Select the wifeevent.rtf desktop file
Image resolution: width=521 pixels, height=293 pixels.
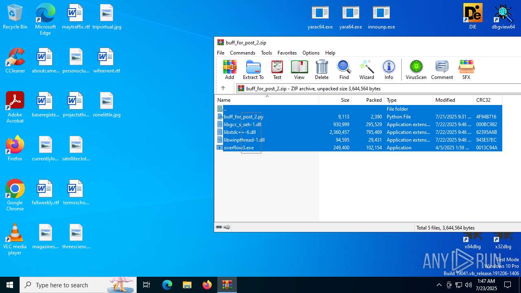pos(107,61)
